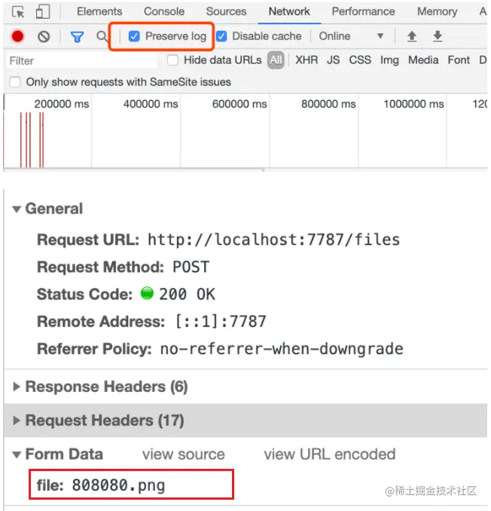Click the 600000 ms timeline marker label

pyautogui.click(x=239, y=104)
